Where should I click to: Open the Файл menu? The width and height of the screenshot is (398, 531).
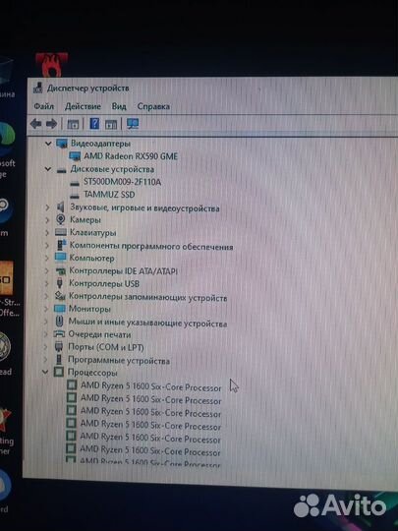coord(43,106)
